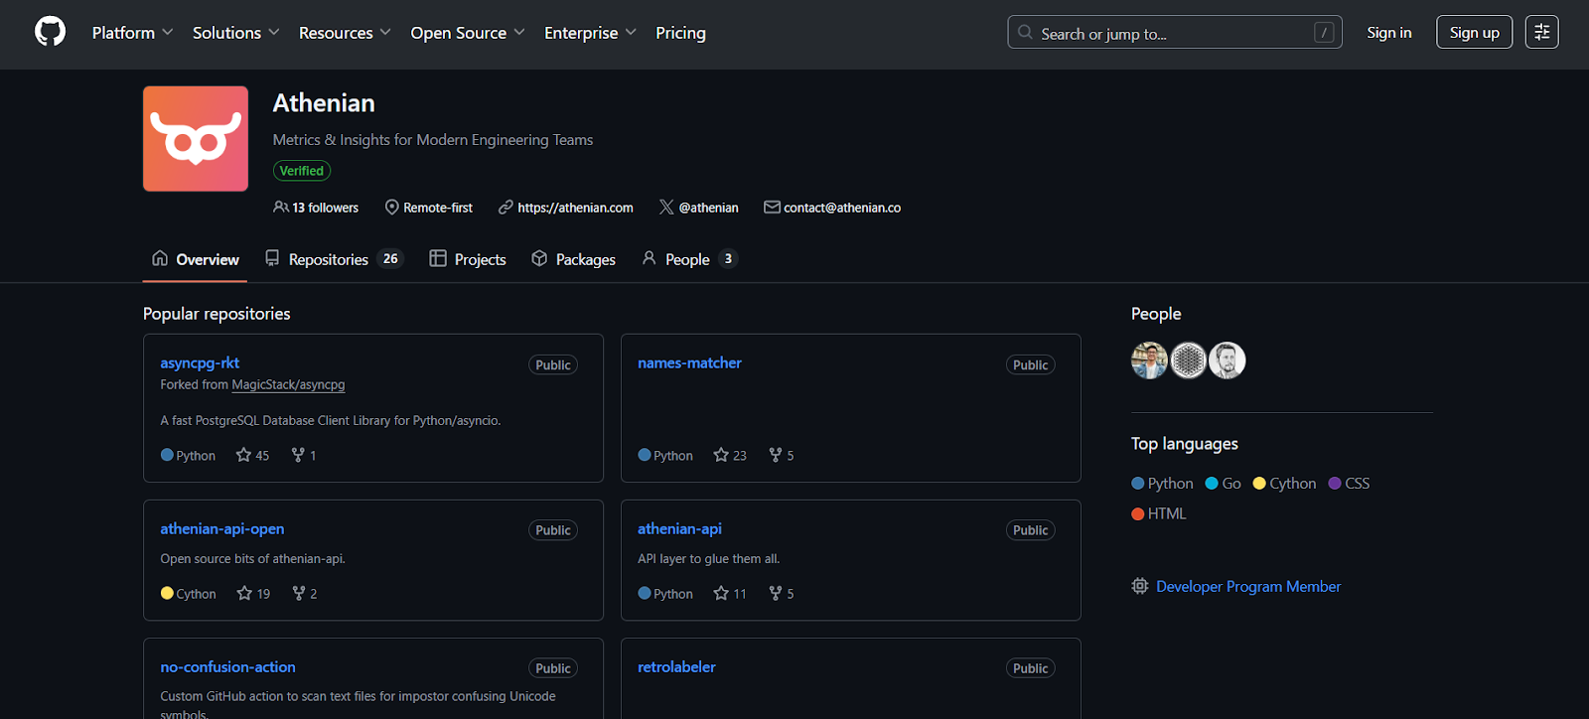Open the Developer Program Member link
The height and width of the screenshot is (719, 1589).
tap(1248, 586)
